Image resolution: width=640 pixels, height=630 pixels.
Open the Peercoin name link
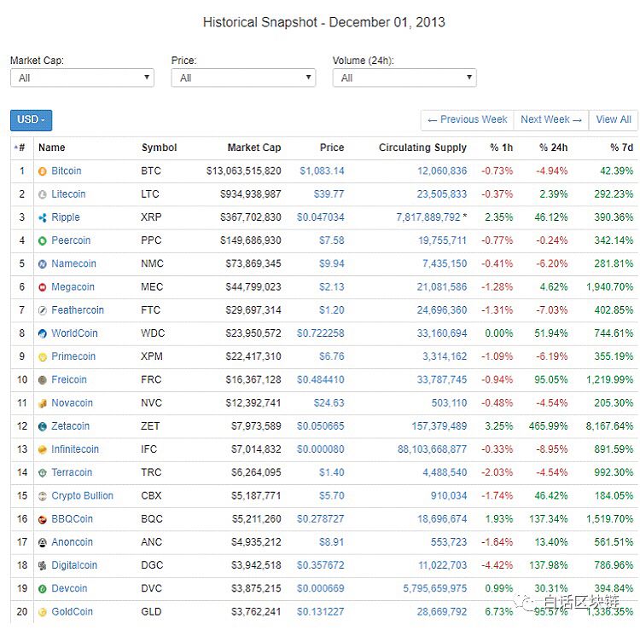(71, 240)
